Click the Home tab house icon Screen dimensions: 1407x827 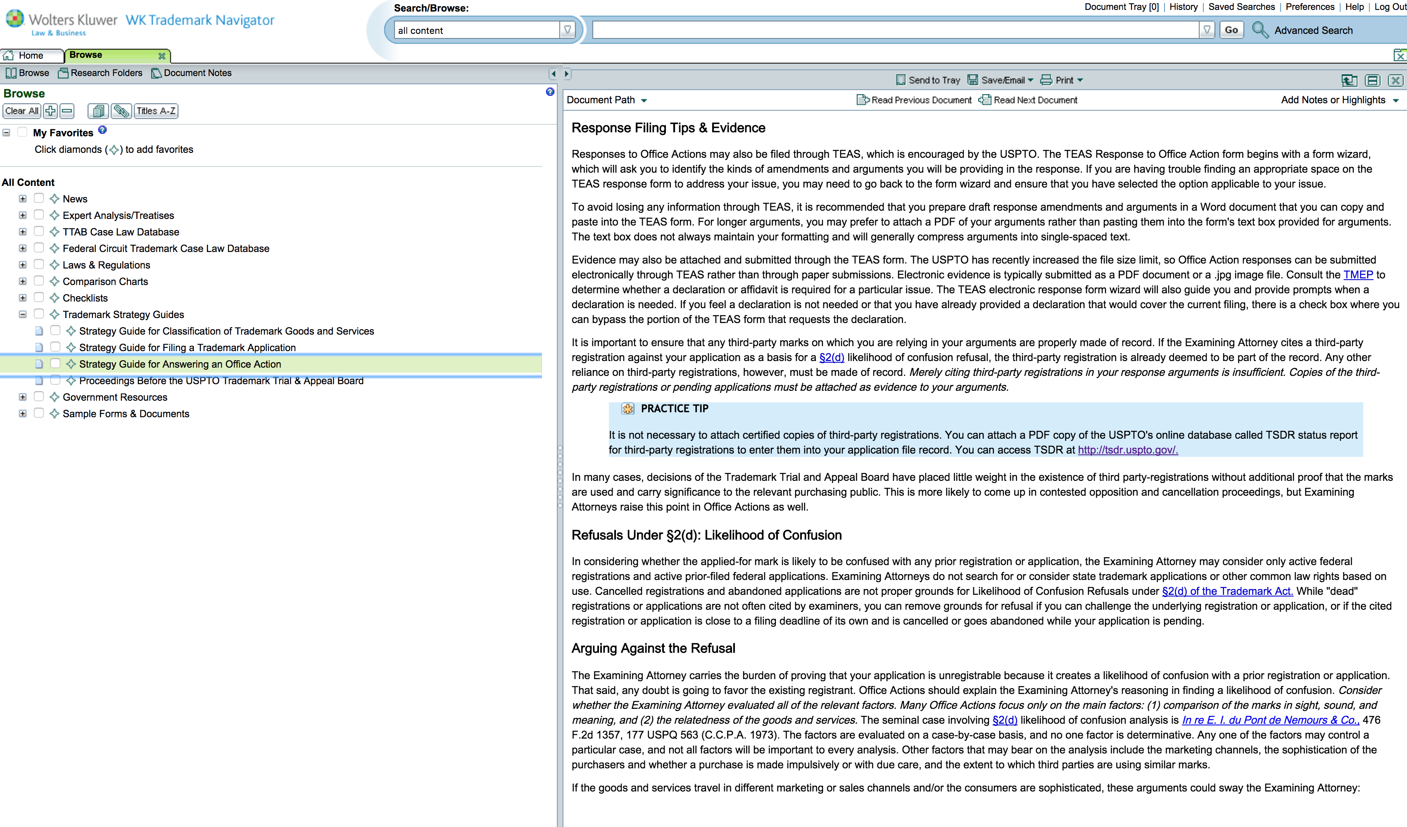[8, 55]
